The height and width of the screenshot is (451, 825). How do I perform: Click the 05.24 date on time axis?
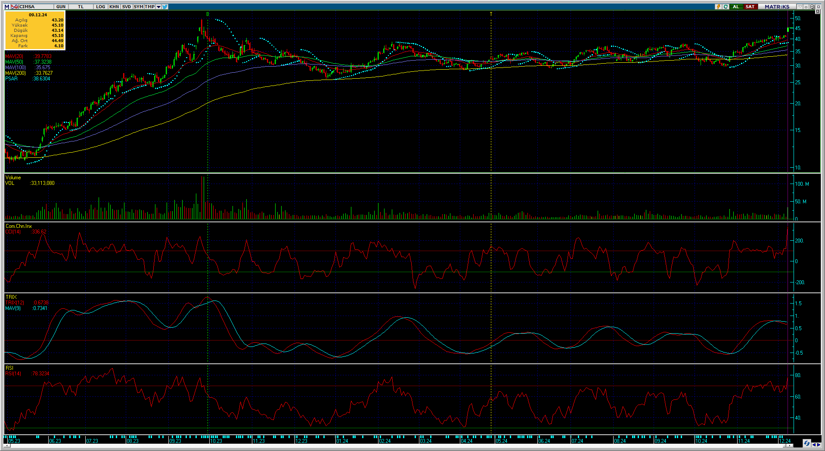[x=502, y=441]
